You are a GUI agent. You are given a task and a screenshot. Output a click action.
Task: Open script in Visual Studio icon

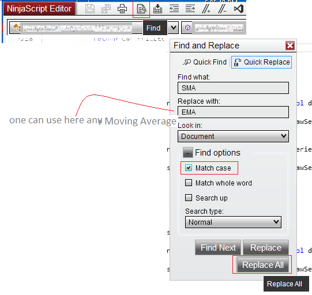238,9
